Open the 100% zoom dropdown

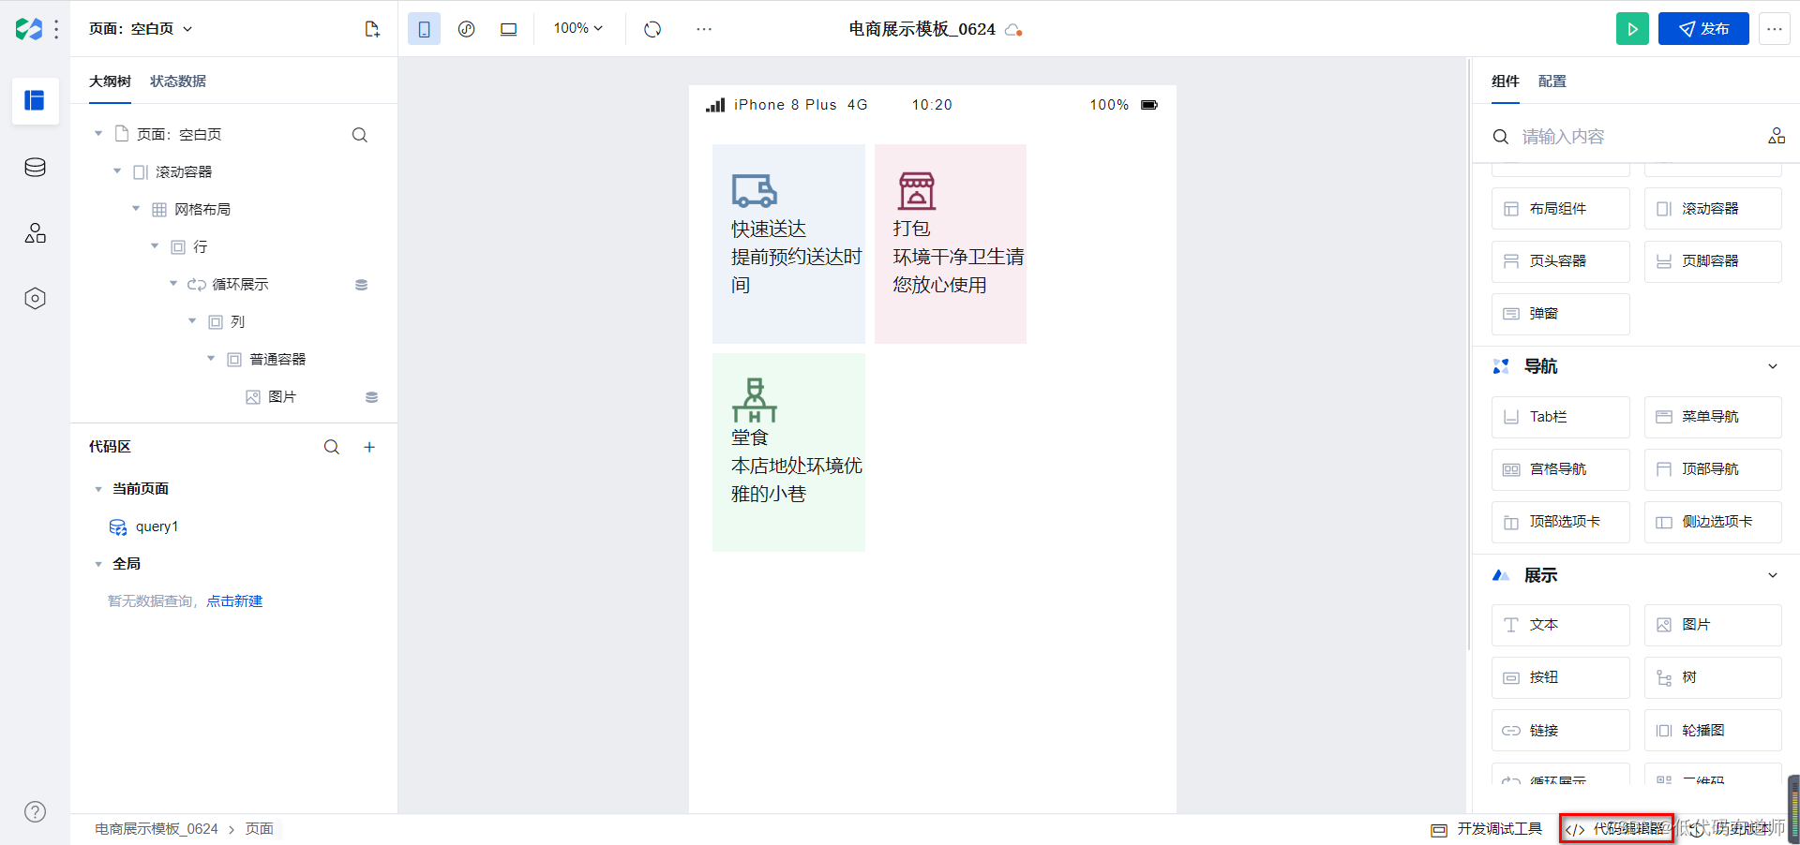click(x=577, y=29)
